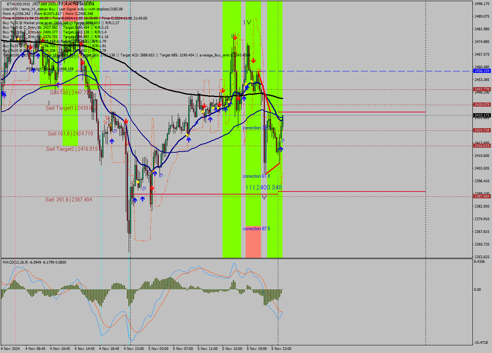Click the '5 Nov 11:00' time label
The height and width of the screenshot is (353, 492).
208,349
